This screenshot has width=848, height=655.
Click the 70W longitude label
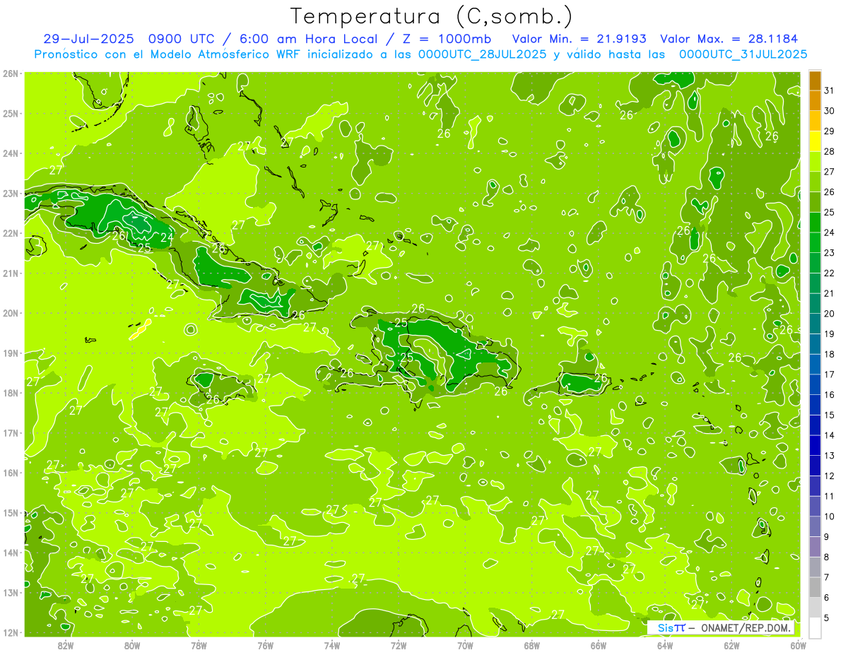465,645
